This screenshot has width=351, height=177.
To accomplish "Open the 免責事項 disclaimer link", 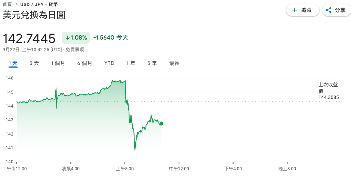I will 75,50.
